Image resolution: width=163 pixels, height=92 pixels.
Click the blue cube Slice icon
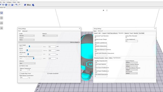(25, 5)
